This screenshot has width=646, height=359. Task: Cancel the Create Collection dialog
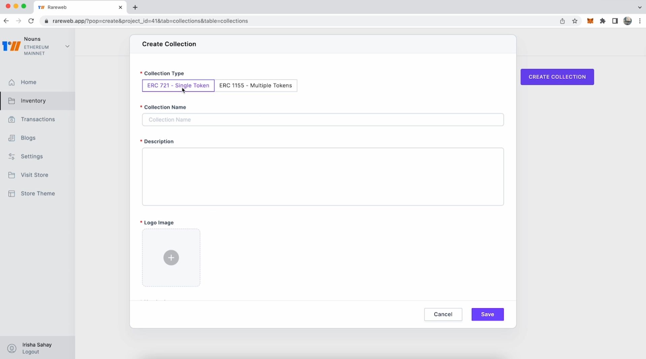[x=443, y=314]
